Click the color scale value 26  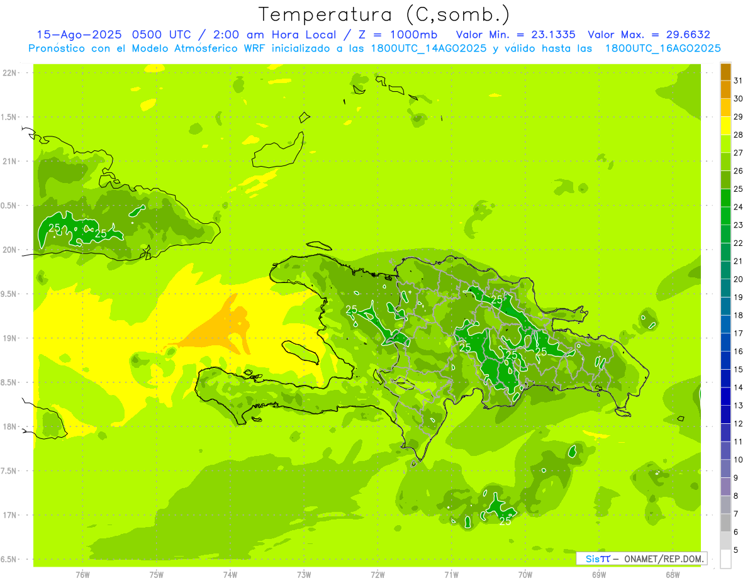pos(739,170)
